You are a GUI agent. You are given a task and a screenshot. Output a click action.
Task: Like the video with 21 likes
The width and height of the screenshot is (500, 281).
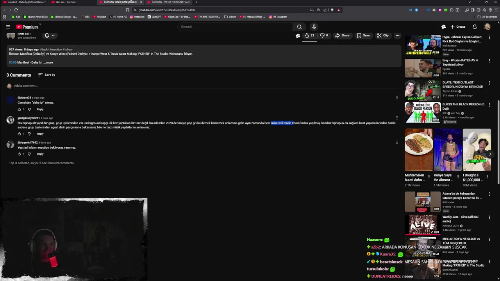(309, 36)
